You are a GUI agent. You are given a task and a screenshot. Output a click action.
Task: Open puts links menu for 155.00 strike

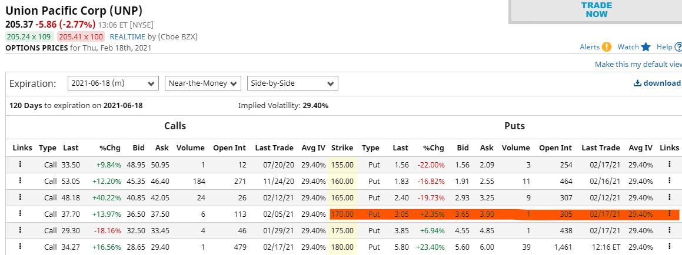pyautogui.click(x=669, y=165)
